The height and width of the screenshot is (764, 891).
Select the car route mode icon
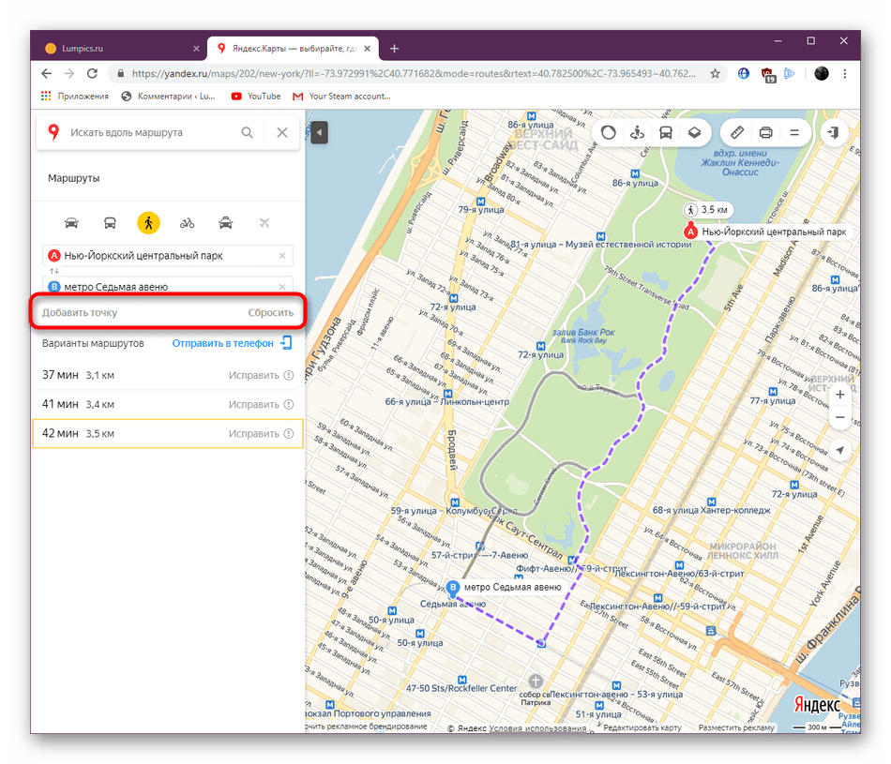(71, 223)
